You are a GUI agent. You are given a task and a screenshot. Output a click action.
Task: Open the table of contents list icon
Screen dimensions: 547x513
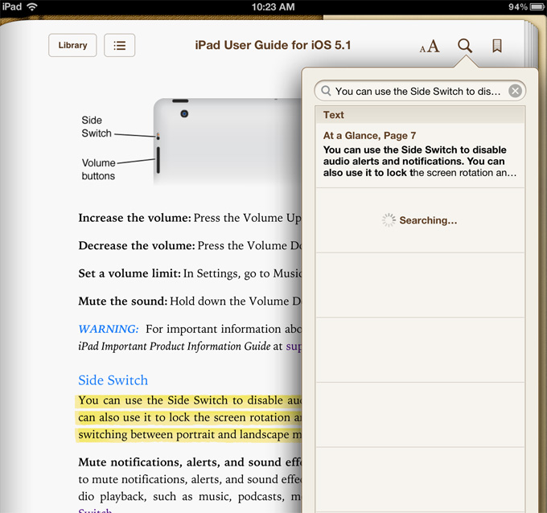coord(120,46)
